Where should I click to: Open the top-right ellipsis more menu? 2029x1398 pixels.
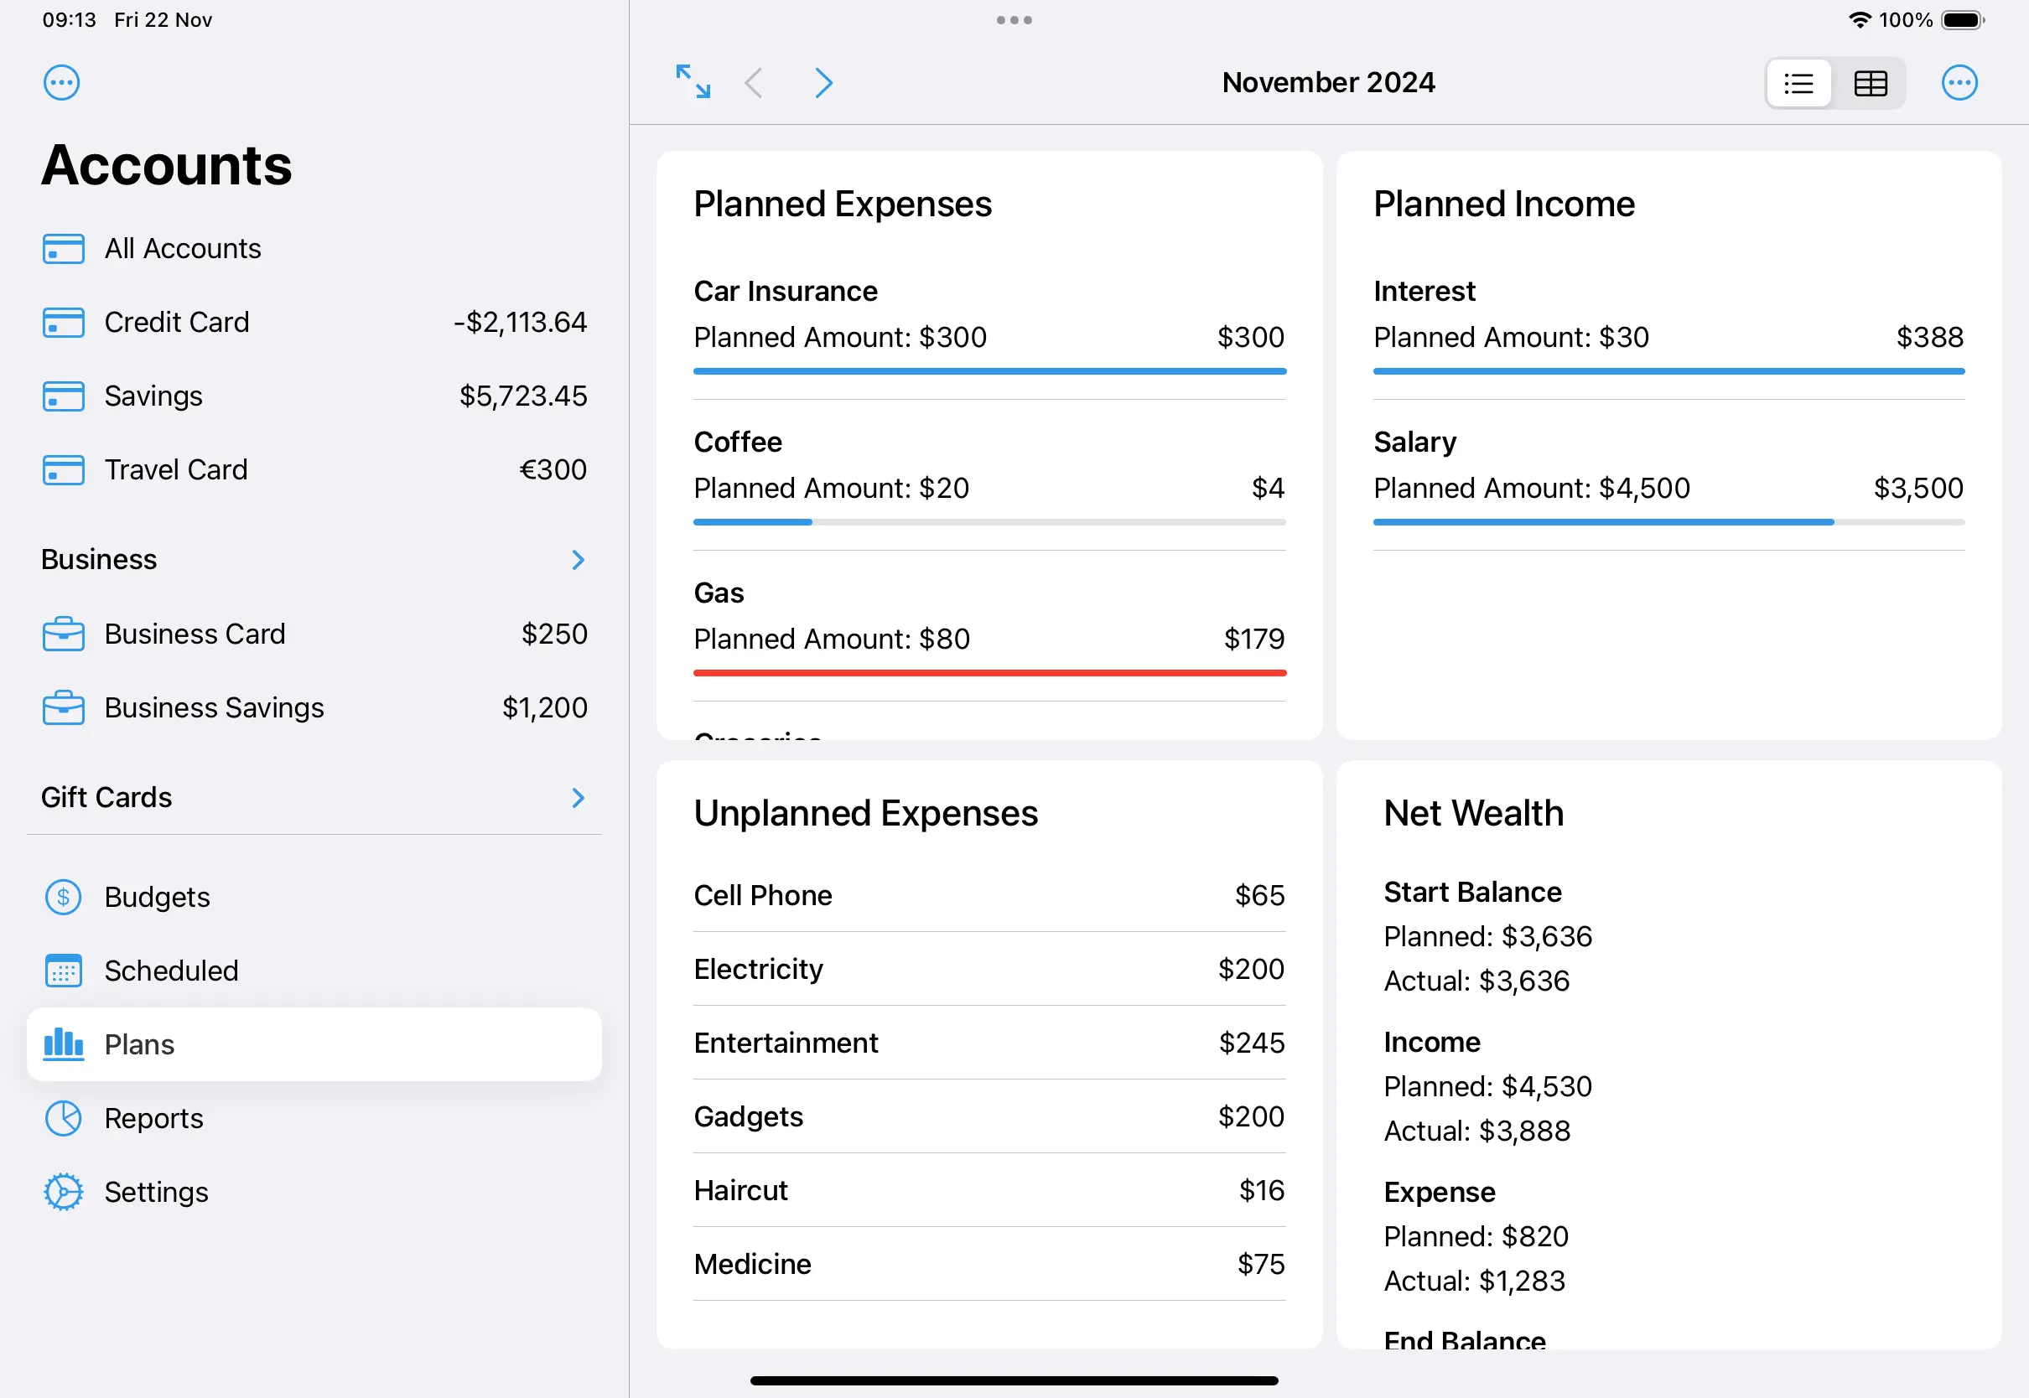tap(1959, 82)
